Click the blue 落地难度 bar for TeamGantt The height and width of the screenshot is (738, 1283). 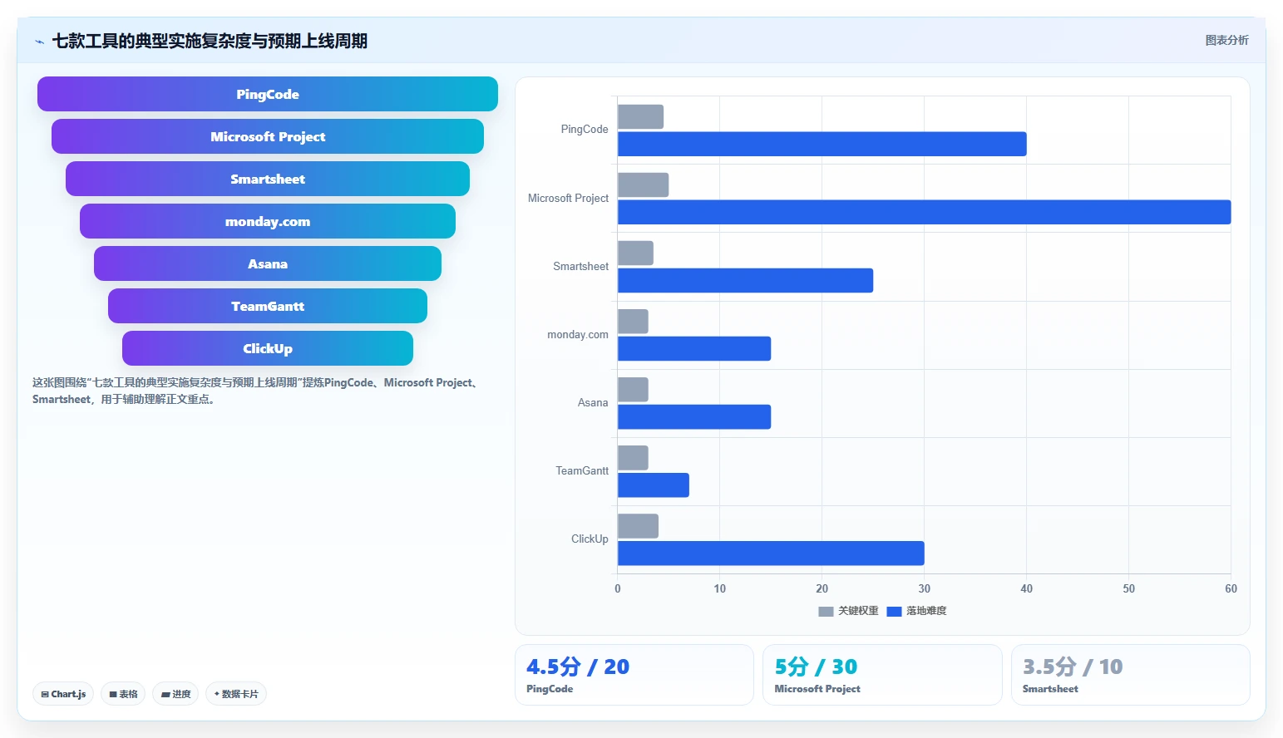(x=654, y=485)
